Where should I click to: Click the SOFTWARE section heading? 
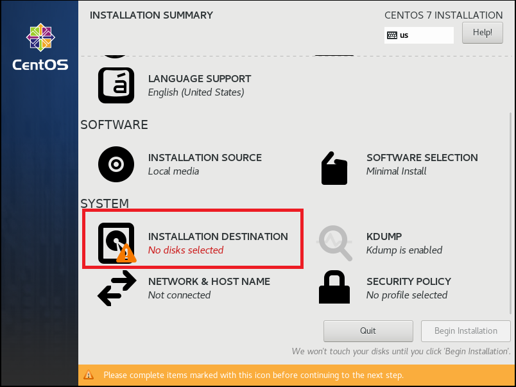(x=114, y=125)
